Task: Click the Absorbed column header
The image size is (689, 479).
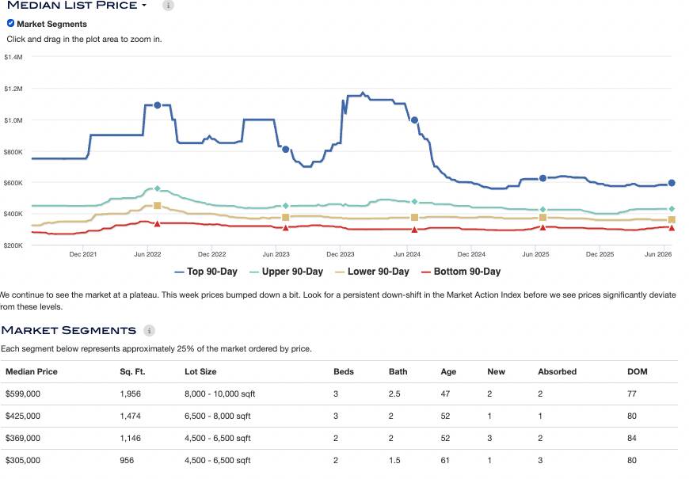Action: pyautogui.click(x=558, y=371)
